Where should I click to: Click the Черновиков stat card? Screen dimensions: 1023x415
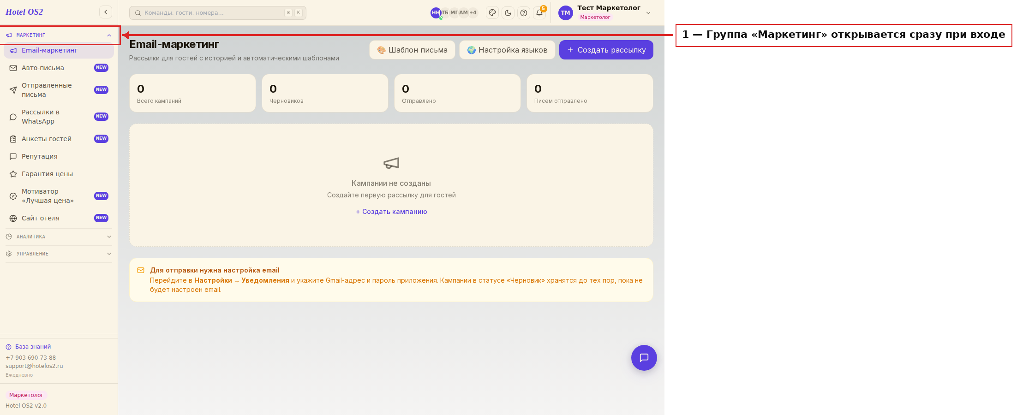pyautogui.click(x=325, y=93)
